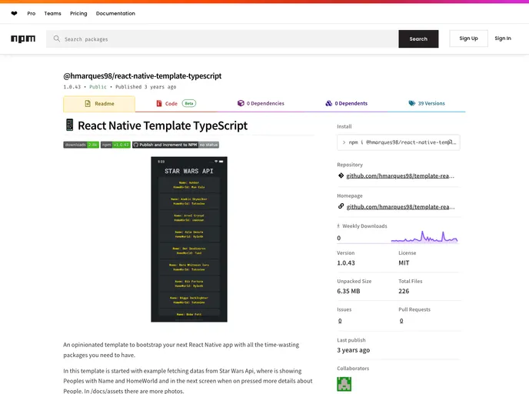
Task: Click the git repository diamond icon
Action: 341,175
